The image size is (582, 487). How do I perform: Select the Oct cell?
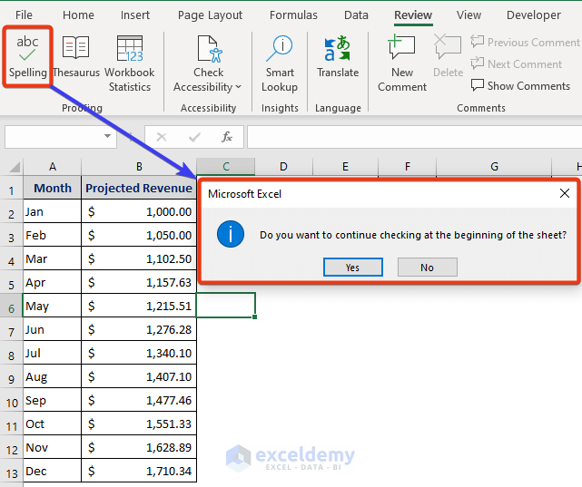pos(53,424)
